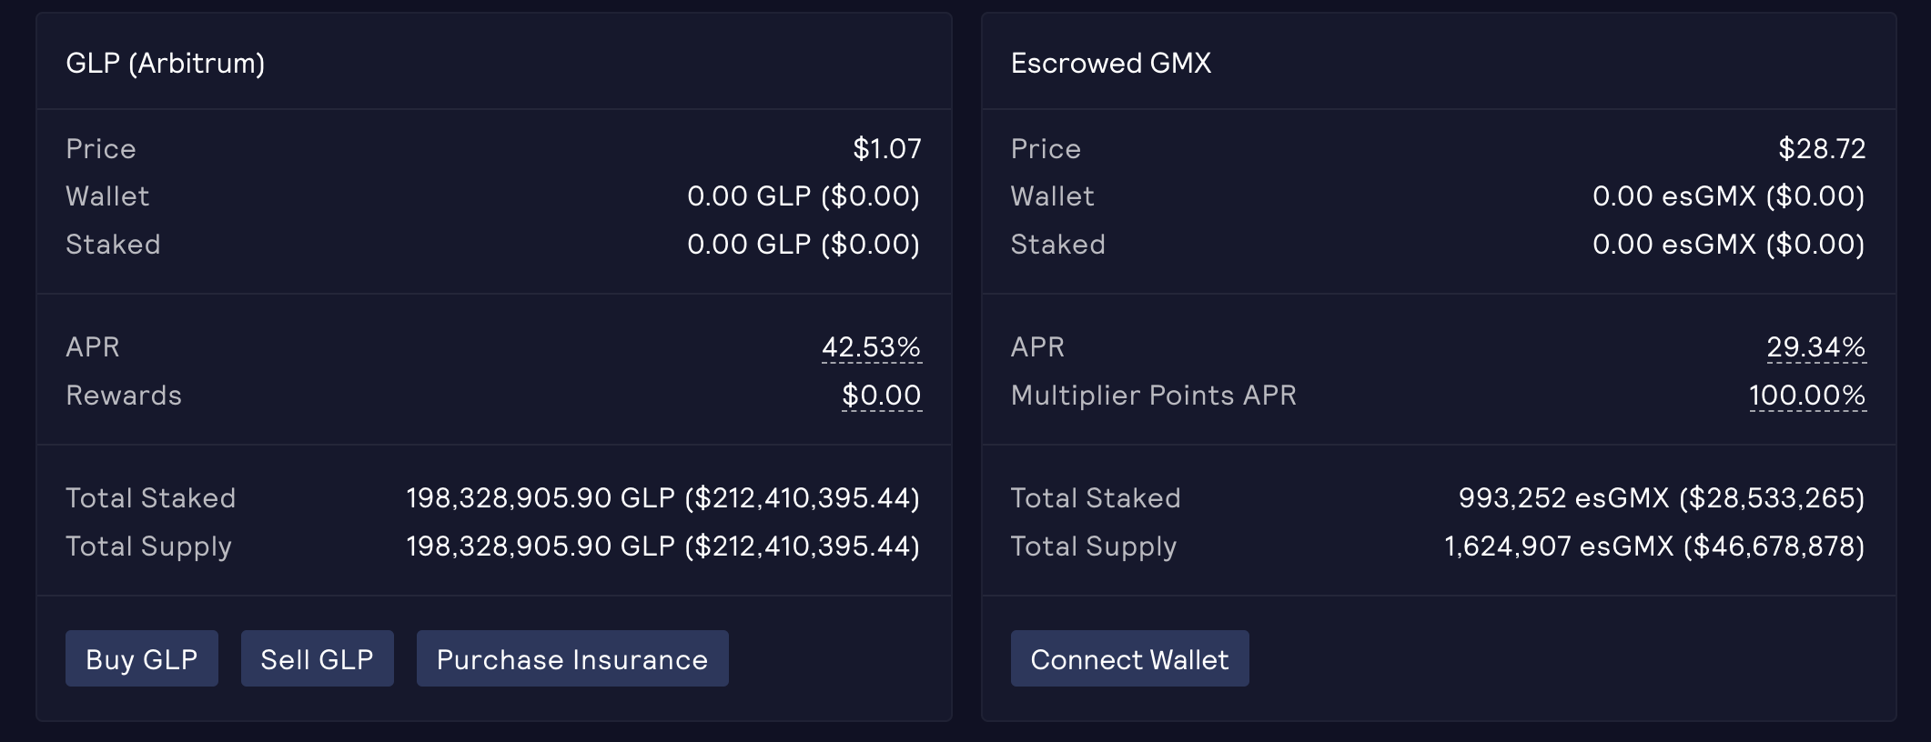Click the GLP Total Supply amount
The width and height of the screenshot is (1931, 742).
pos(662,546)
